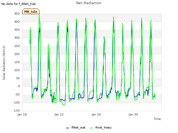This screenshot has height=133, width=178.
Task: Click the 400 y-axis tick label
Action: (17, 22)
